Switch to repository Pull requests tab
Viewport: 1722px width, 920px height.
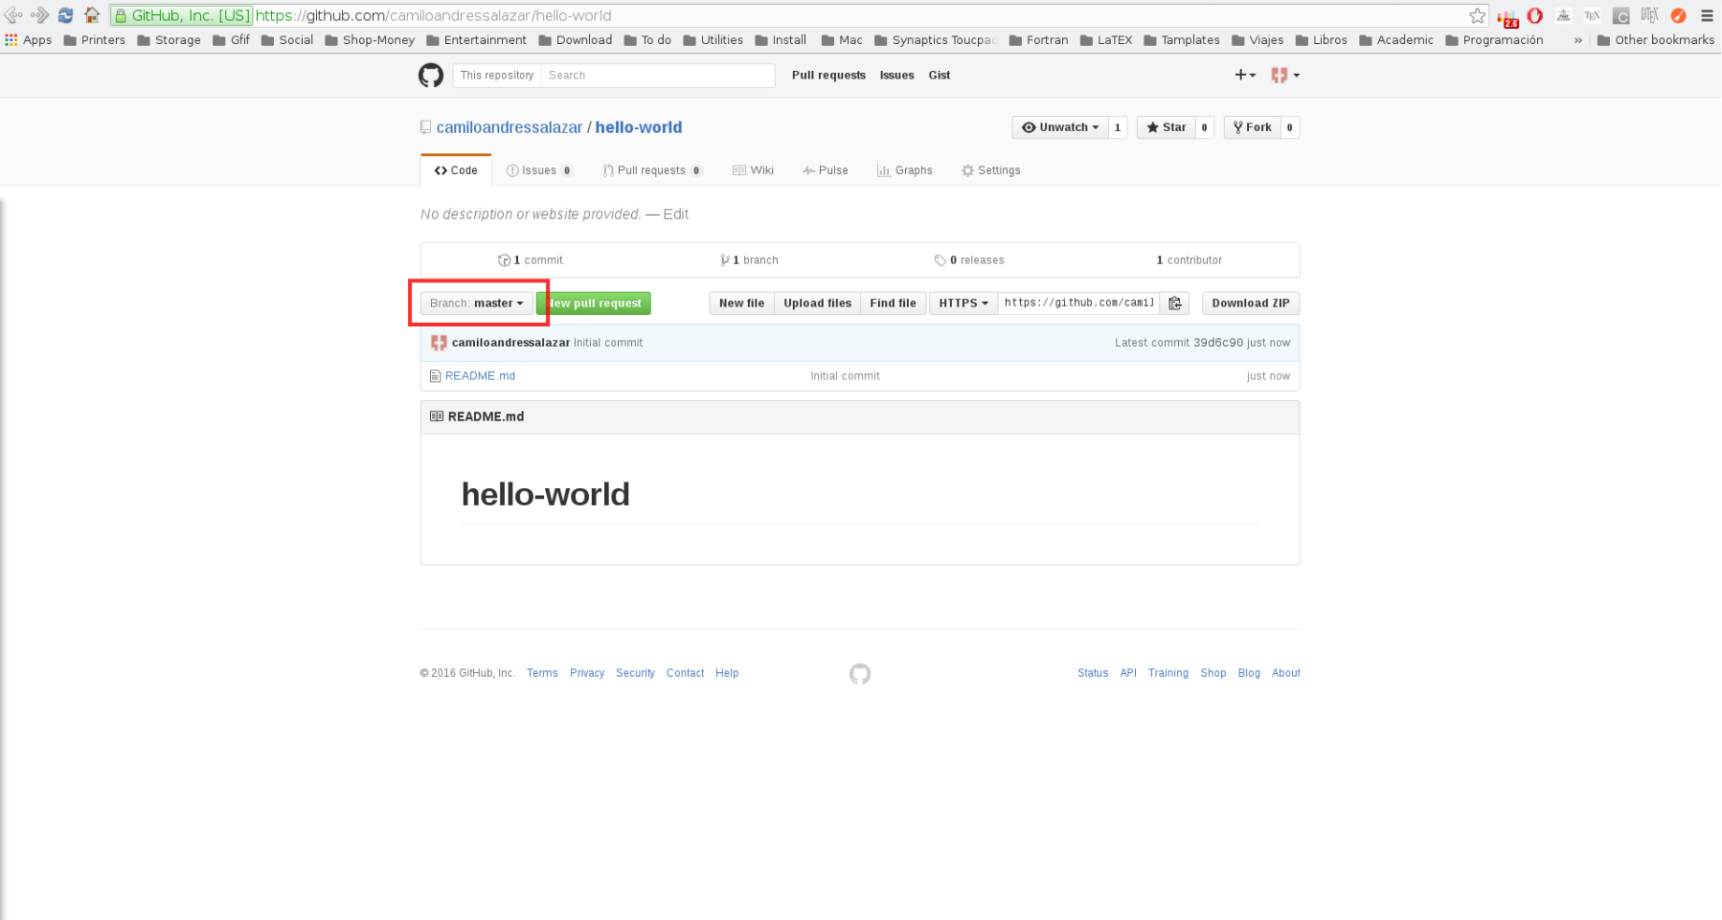652,170
